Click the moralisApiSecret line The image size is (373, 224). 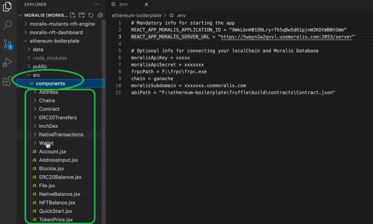coord(167,64)
